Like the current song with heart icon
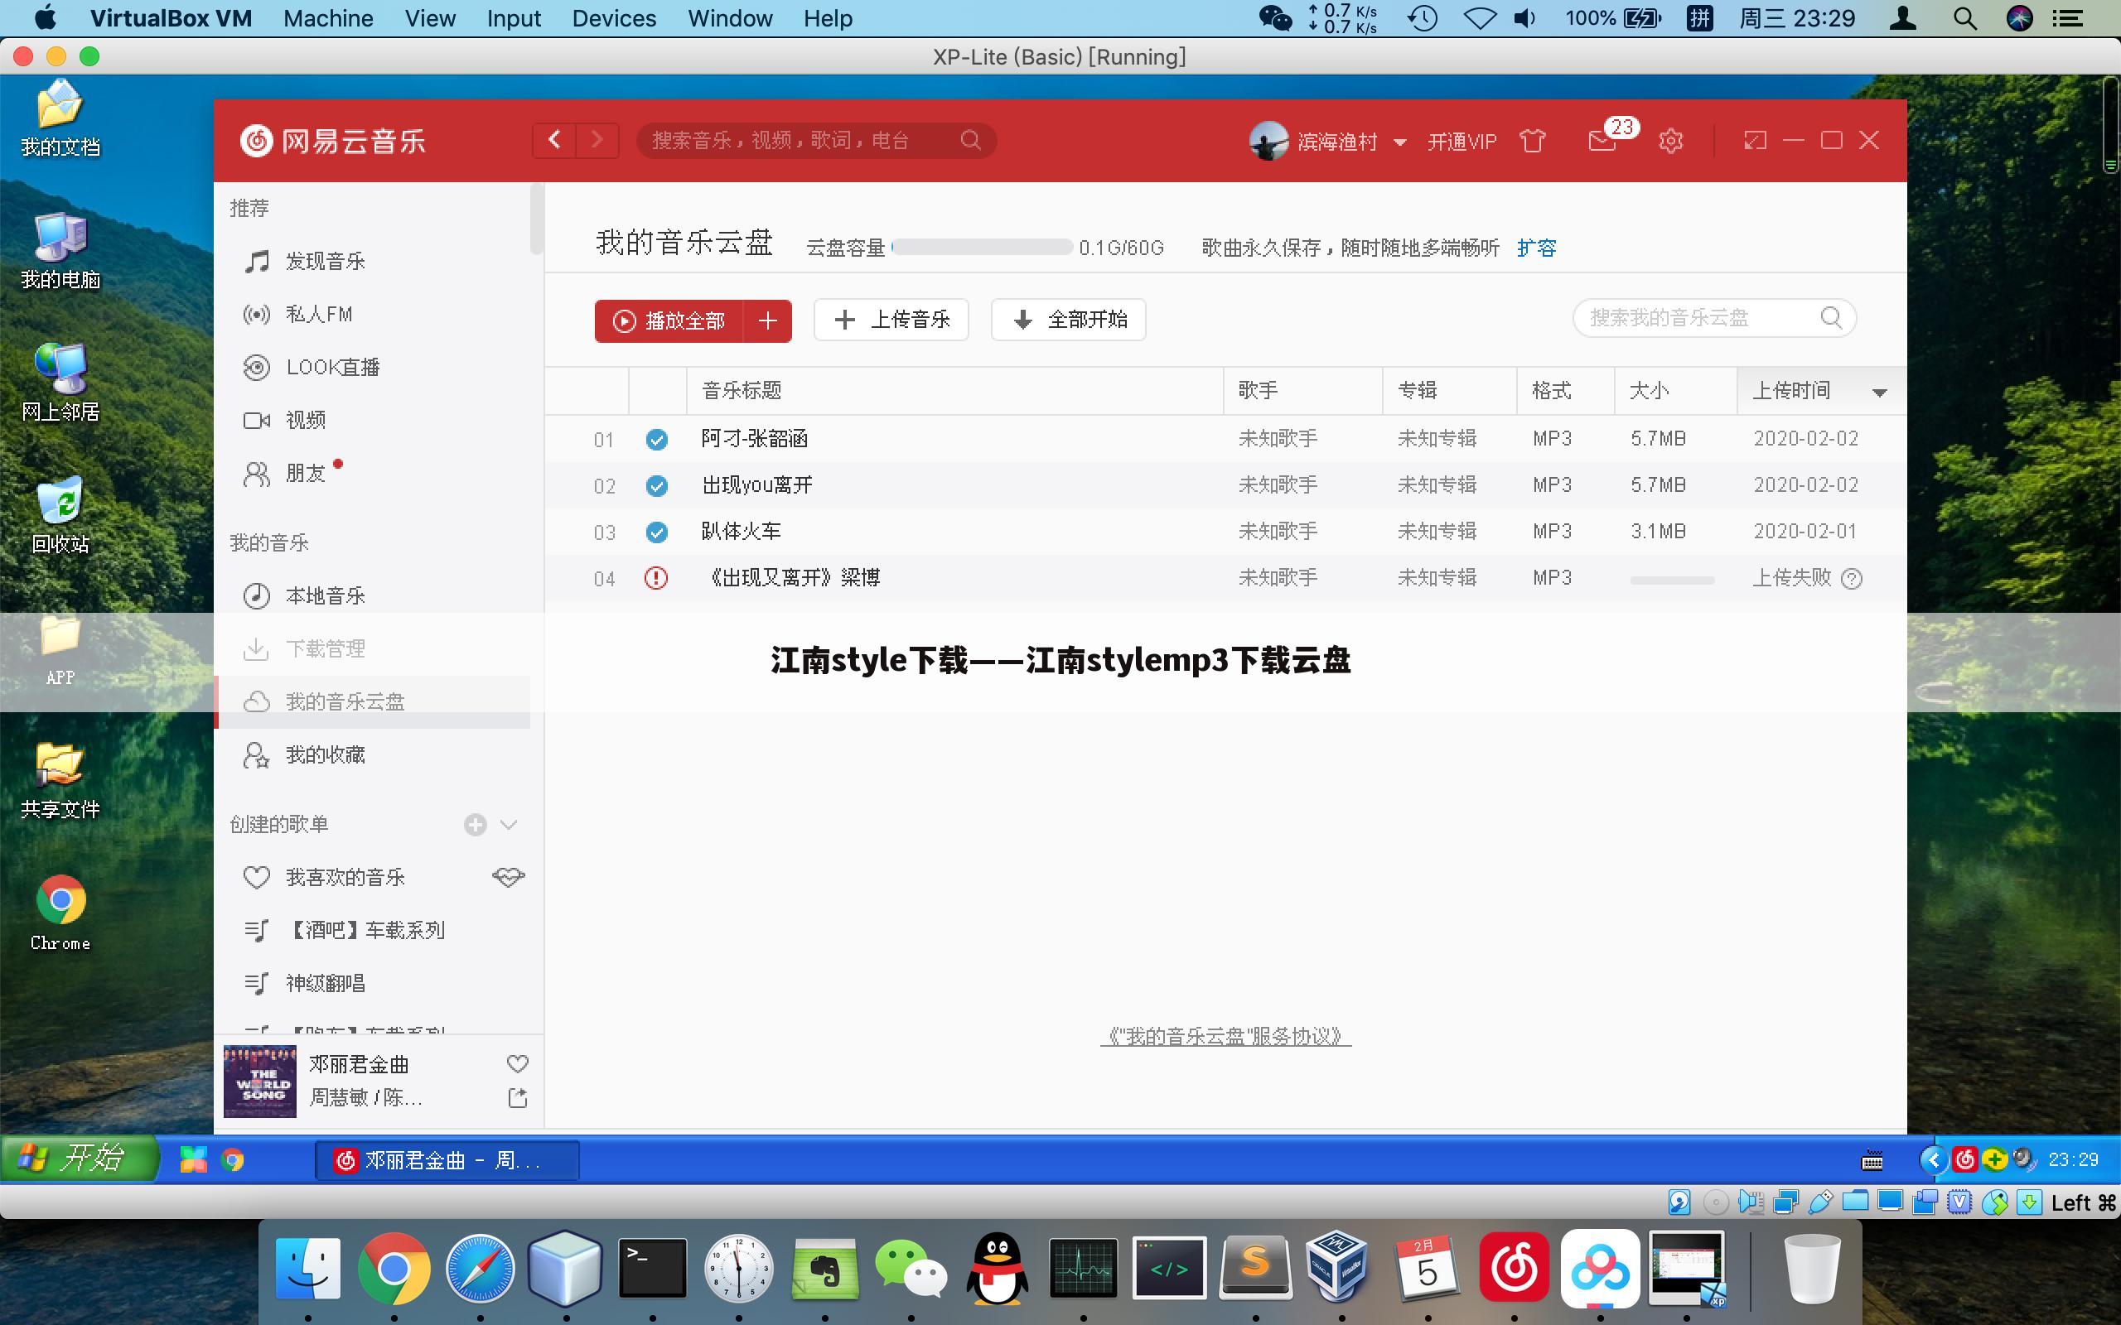 (518, 1064)
